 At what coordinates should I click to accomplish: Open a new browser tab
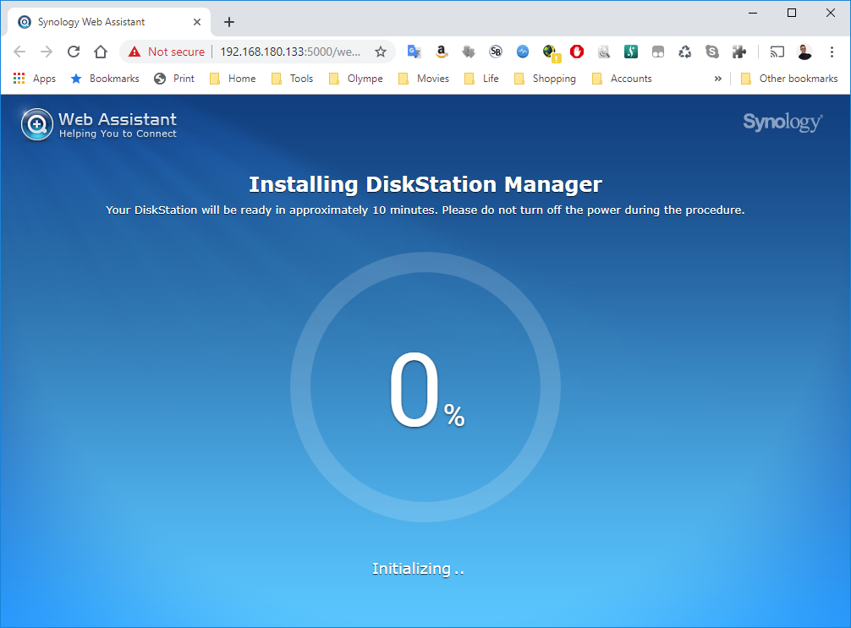point(229,22)
